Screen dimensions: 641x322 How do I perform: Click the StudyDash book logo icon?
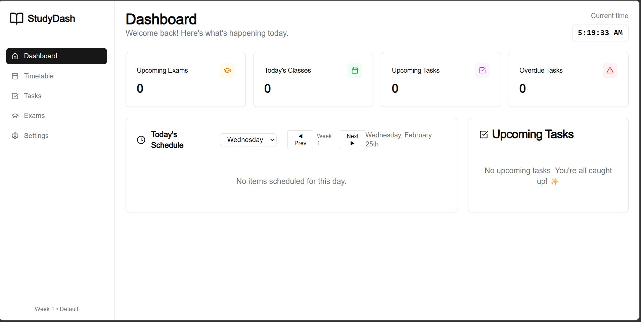[x=16, y=18]
